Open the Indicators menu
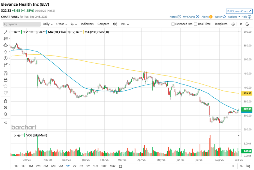This screenshot has width=254, height=170. (x=87, y=24)
